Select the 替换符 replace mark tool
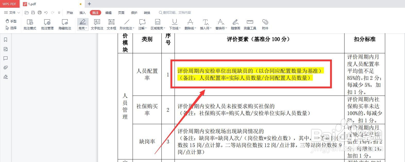This screenshot has height=162, width=405. 221,22
